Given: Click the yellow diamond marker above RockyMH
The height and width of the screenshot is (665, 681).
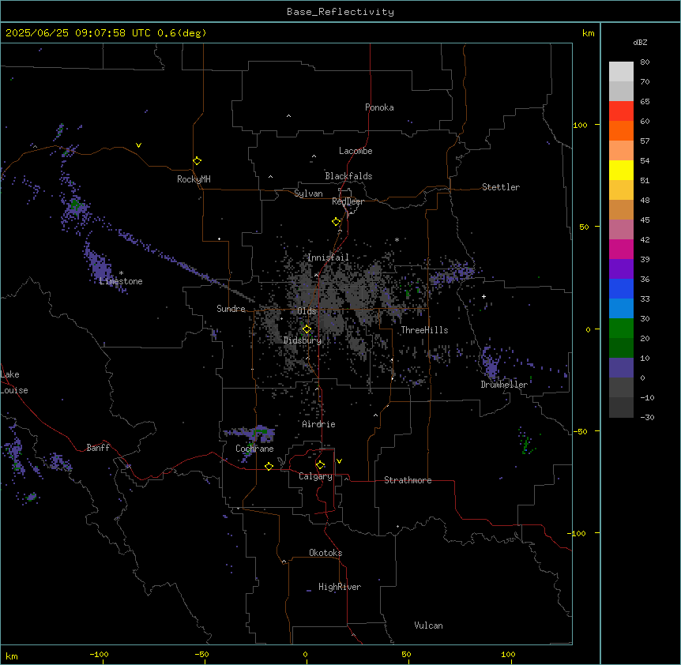Looking at the screenshot, I should tap(197, 161).
